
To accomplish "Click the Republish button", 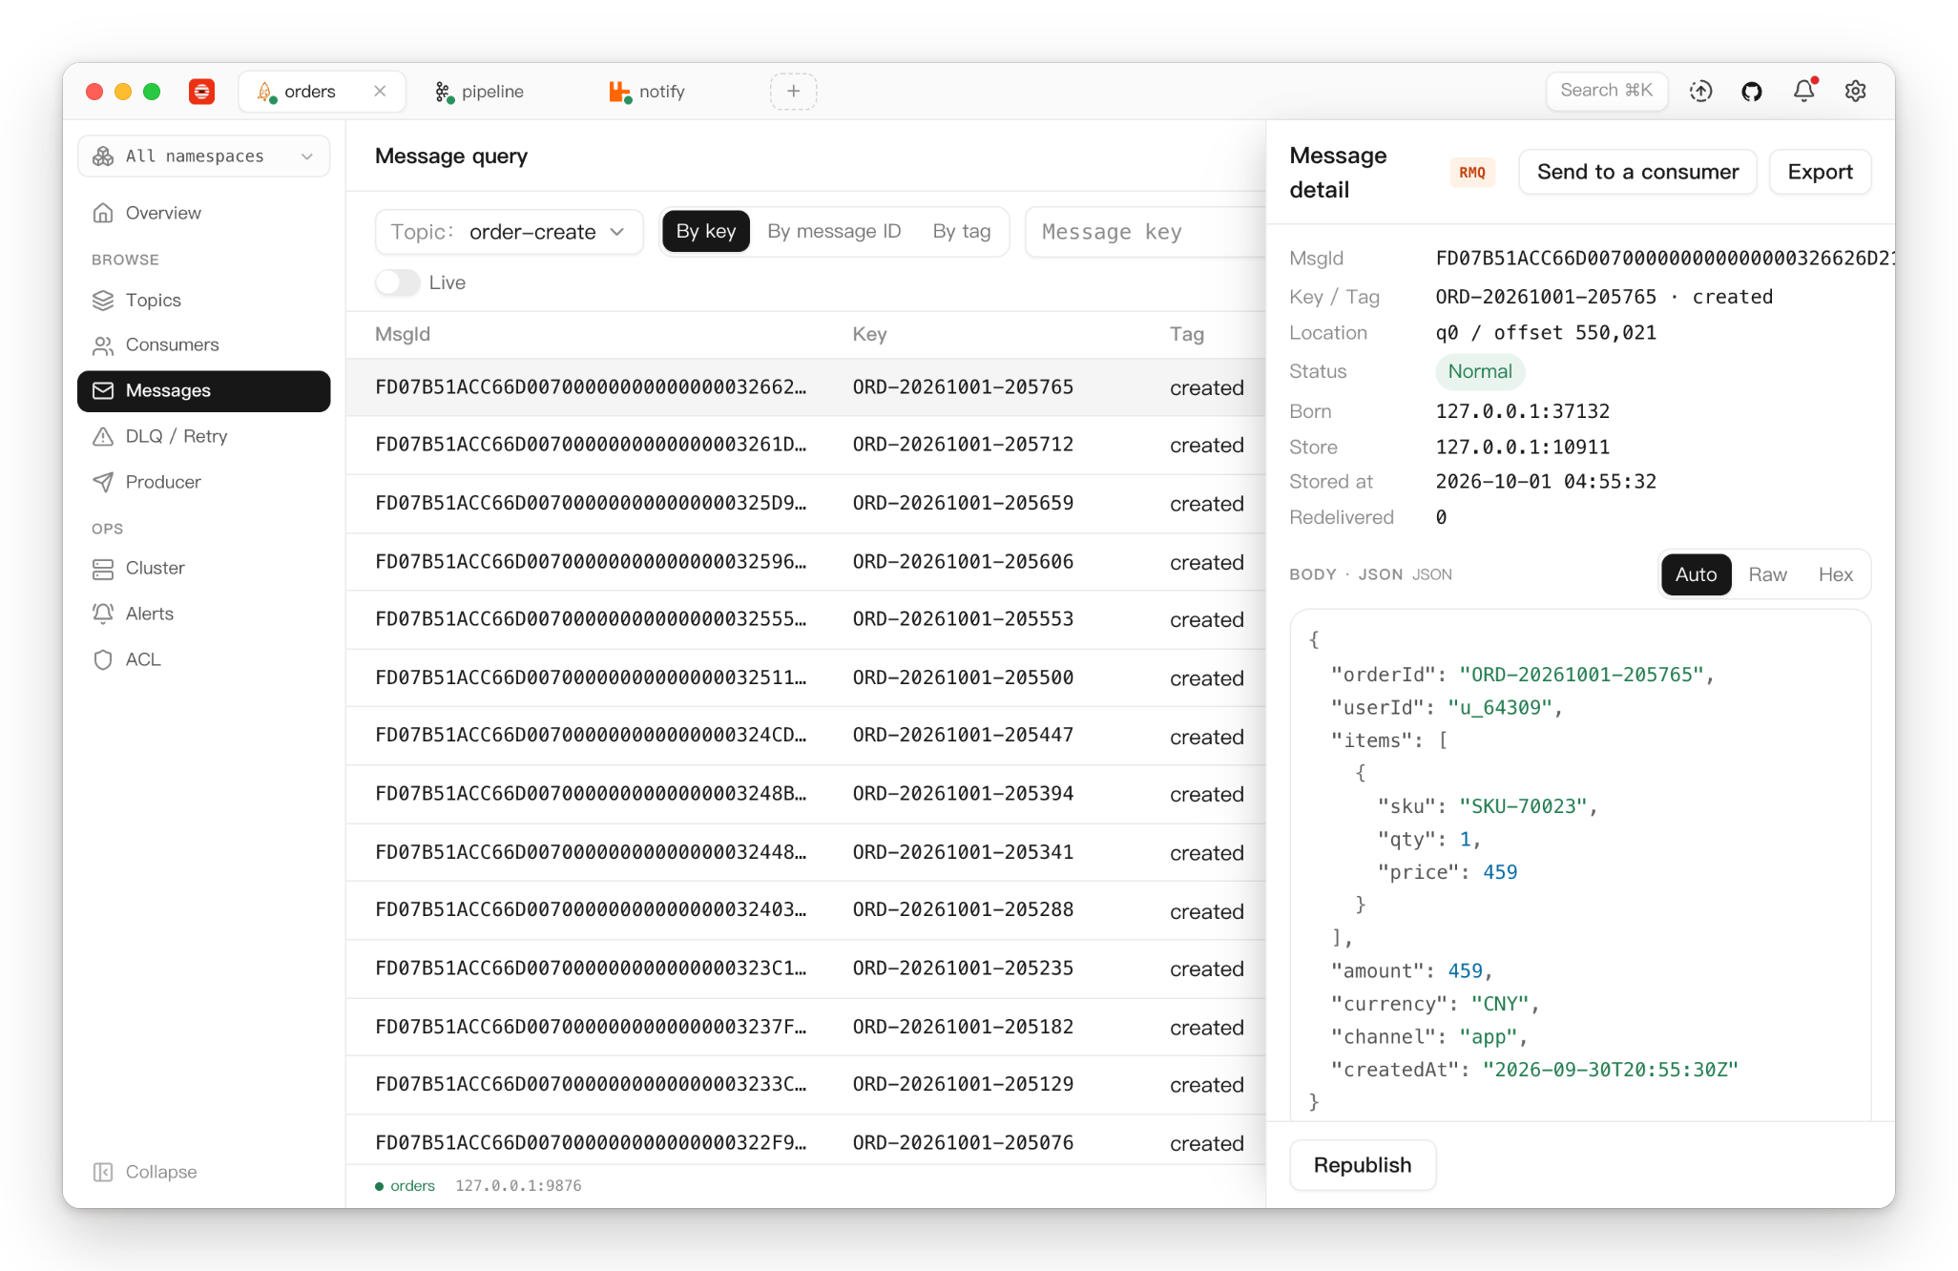I will (1362, 1166).
